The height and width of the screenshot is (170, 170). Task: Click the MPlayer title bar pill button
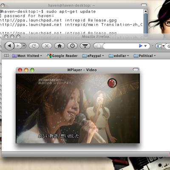pyautogui.click(x=136, y=69)
